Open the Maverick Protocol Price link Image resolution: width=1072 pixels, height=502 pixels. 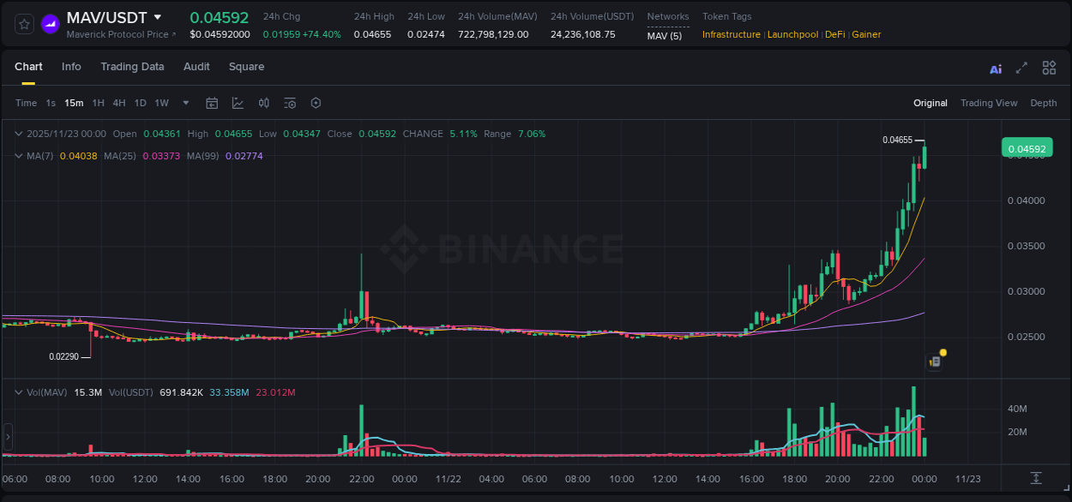point(120,34)
